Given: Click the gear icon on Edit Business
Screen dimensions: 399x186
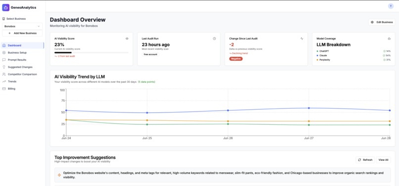Looking at the screenshot, I should click(x=372, y=22).
